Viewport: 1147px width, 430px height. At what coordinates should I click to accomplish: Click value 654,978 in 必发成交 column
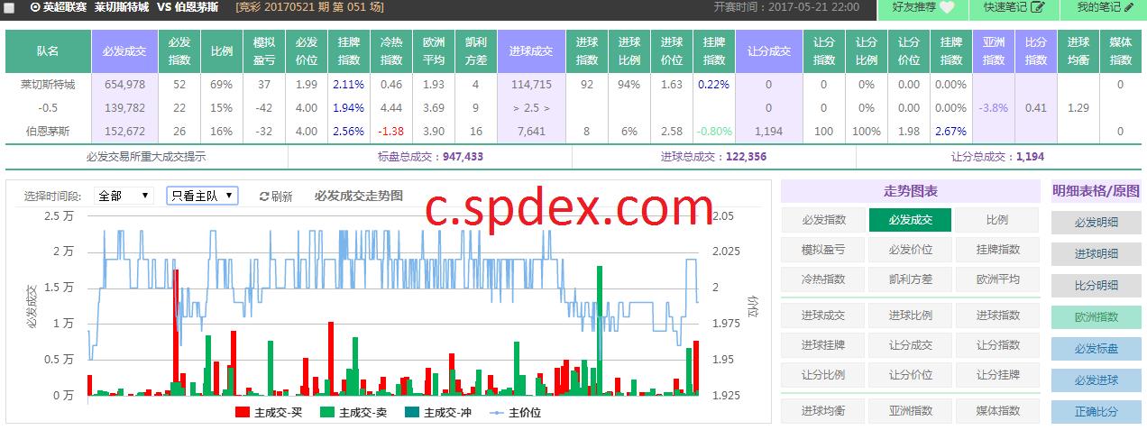(x=125, y=84)
